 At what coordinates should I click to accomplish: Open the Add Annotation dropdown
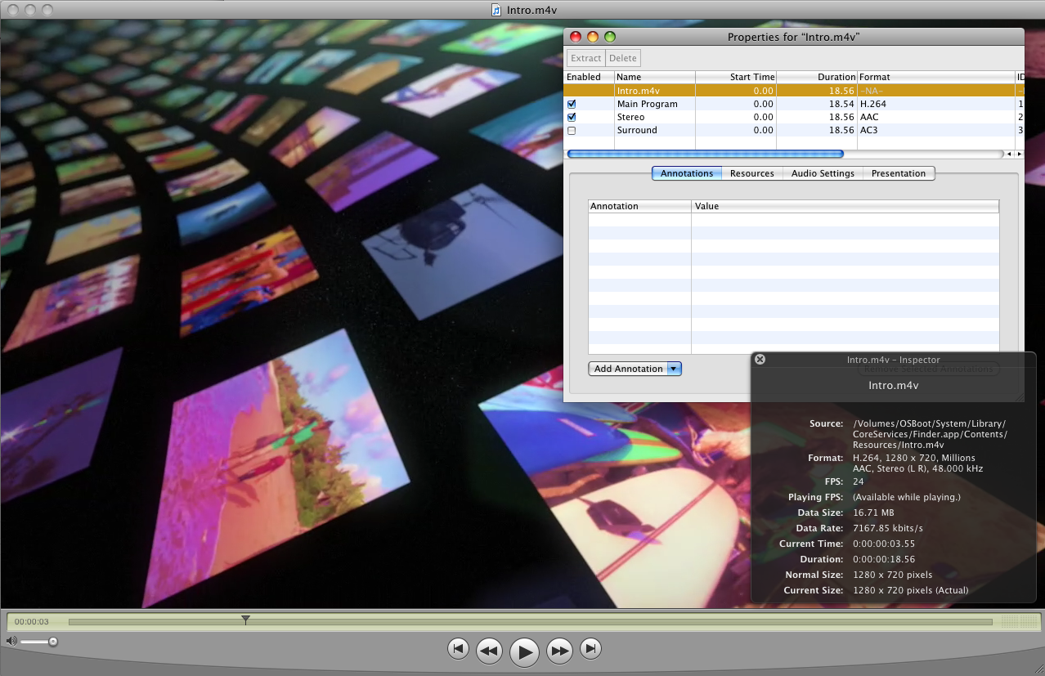635,369
